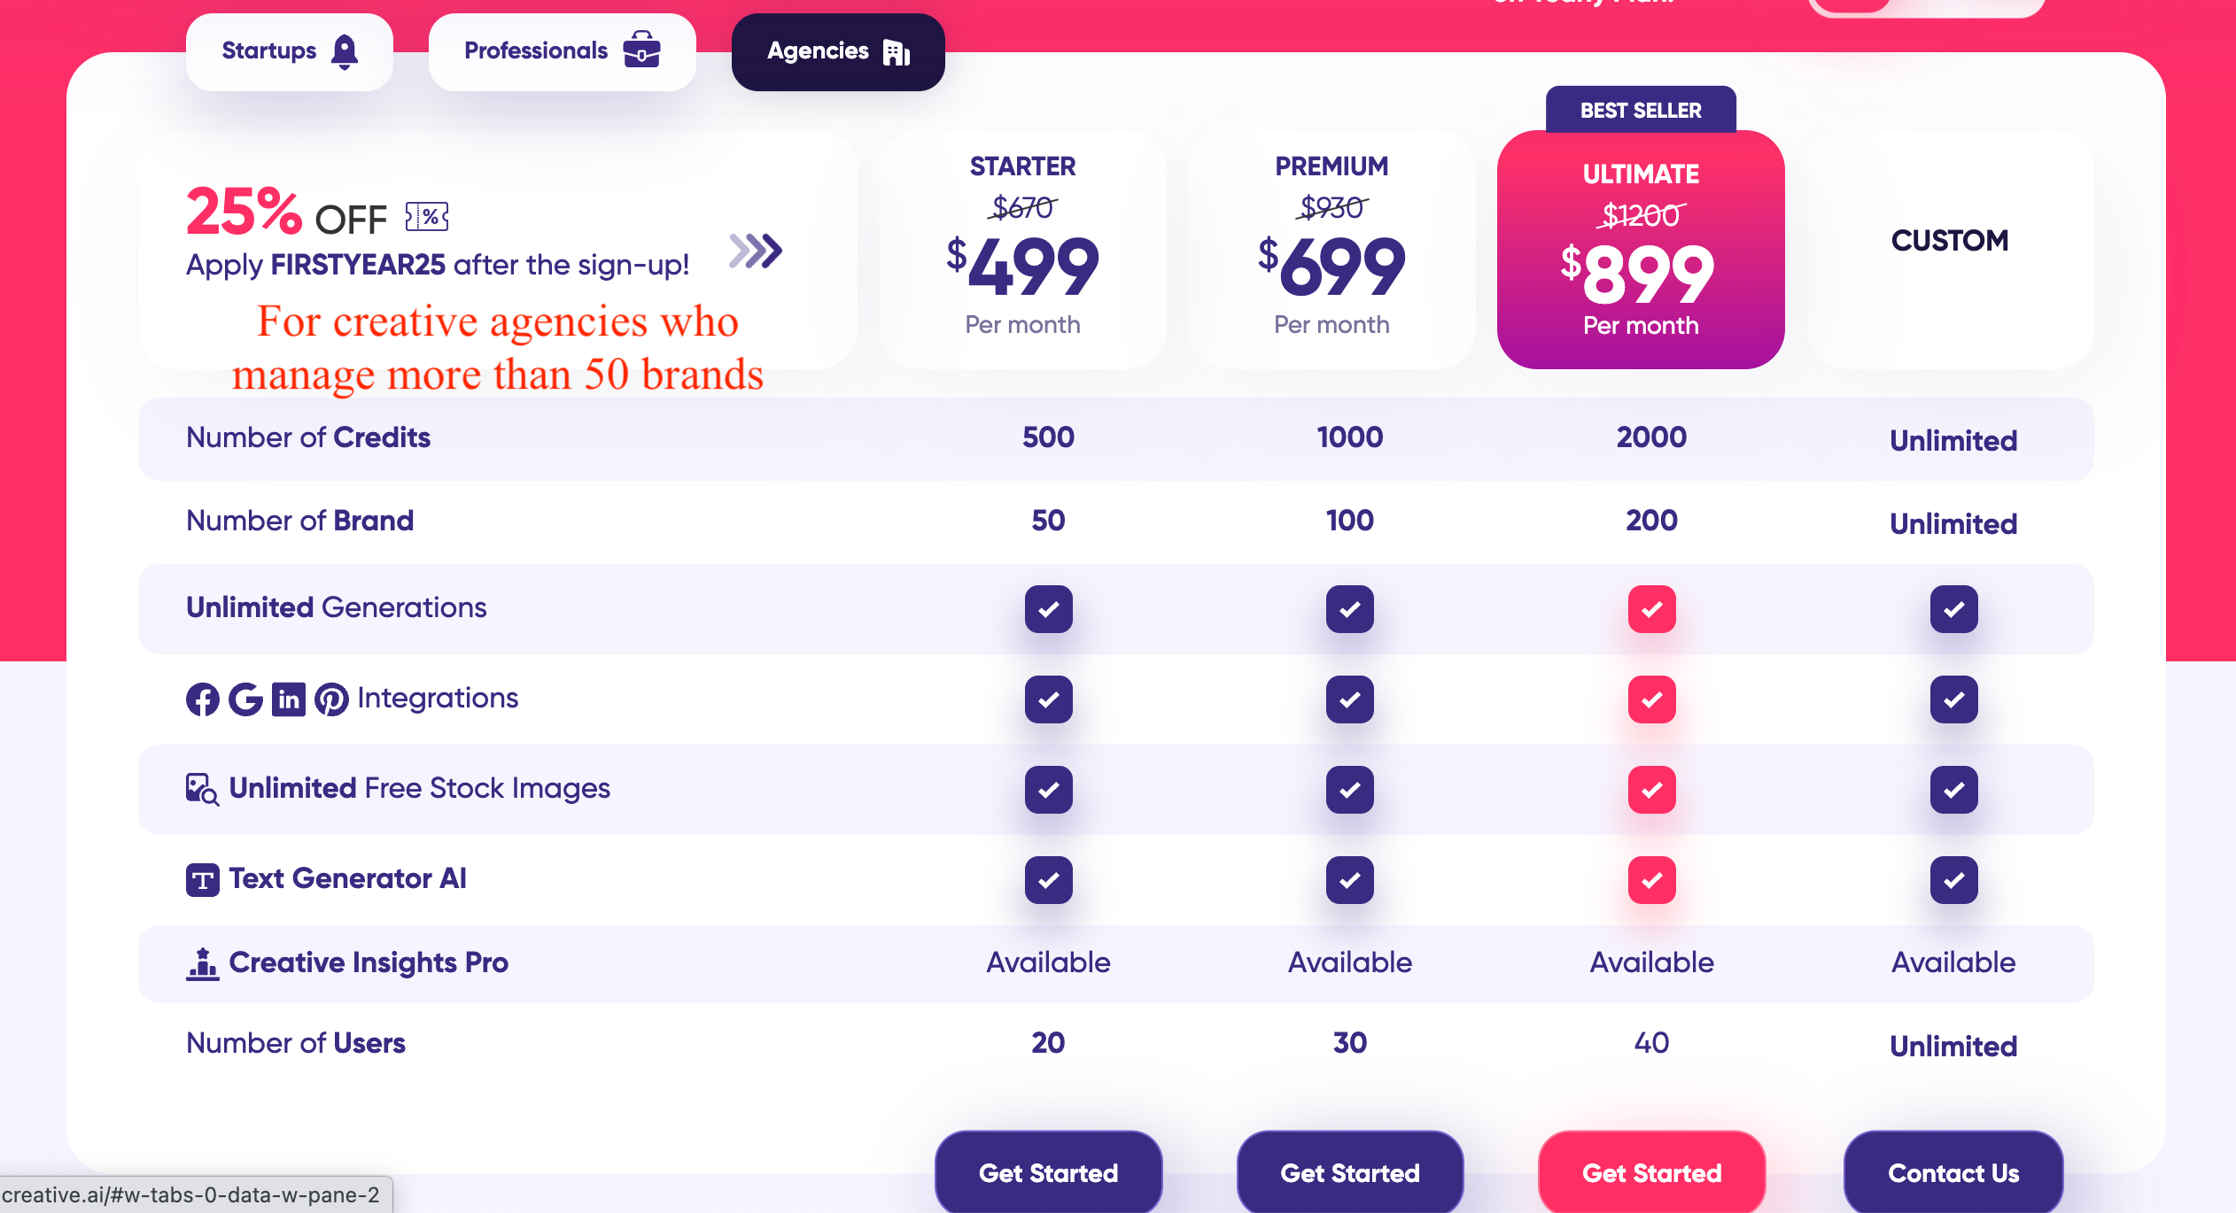The width and height of the screenshot is (2236, 1213).
Task: Click the Pinterest integration icon
Action: pyautogui.click(x=332, y=699)
